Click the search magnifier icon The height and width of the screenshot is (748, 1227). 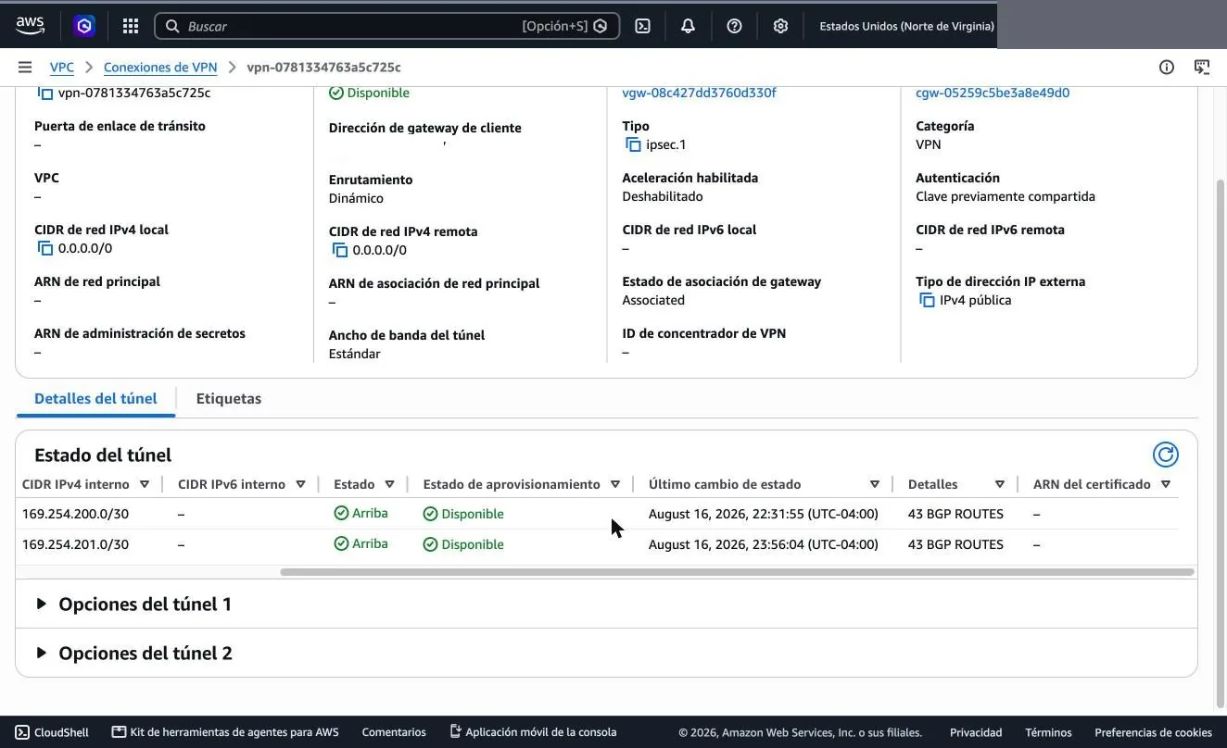(x=171, y=26)
